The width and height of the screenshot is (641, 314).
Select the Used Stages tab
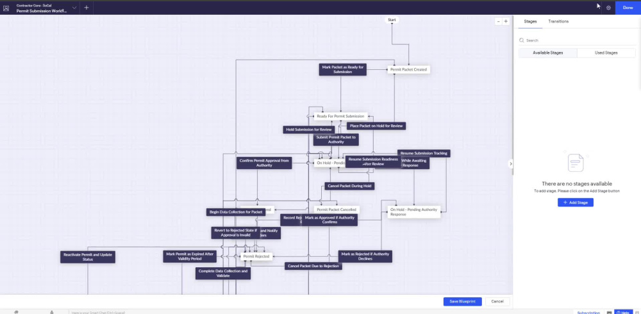coord(606,53)
